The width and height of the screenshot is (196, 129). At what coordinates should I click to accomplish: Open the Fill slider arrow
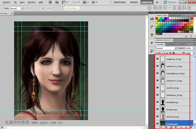coord(194,53)
